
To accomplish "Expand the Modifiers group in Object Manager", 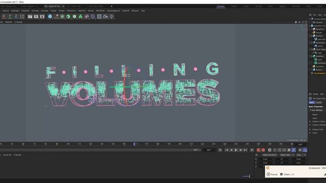I will [311, 56].
